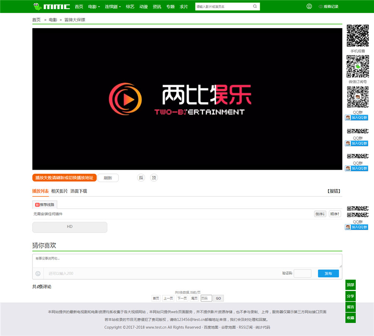The height and width of the screenshot is (336, 374).
Task: Sort episodes with 倒序 button
Action: [320, 214]
